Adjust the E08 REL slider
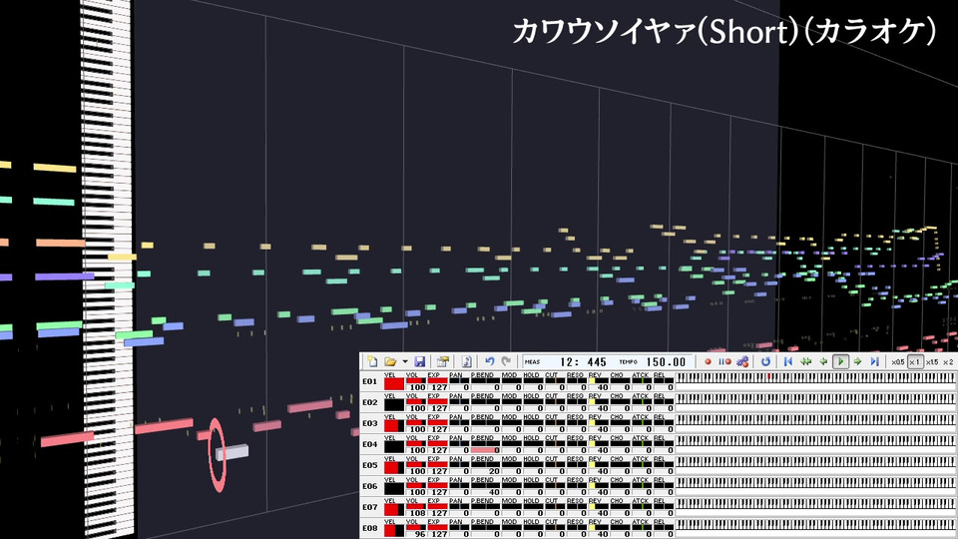The image size is (958, 539). click(x=663, y=527)
